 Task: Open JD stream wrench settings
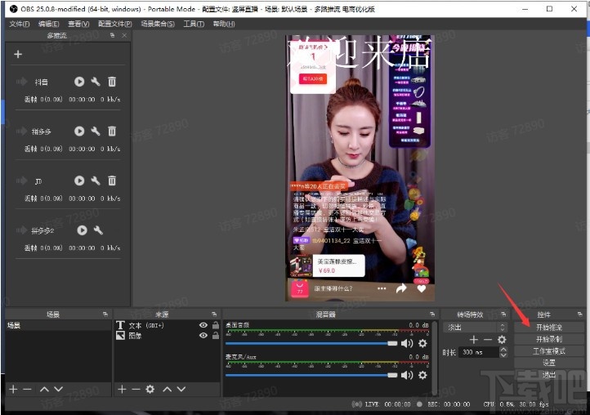coord(96,181)
